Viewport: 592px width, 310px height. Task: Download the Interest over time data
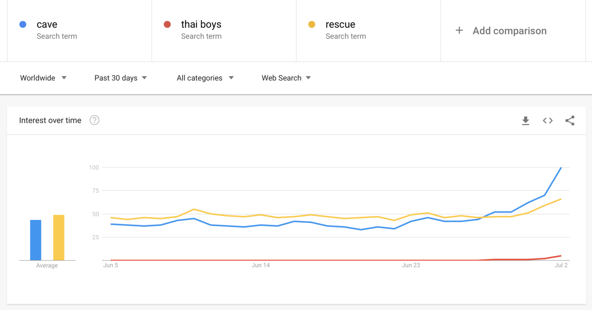[525, 120]
